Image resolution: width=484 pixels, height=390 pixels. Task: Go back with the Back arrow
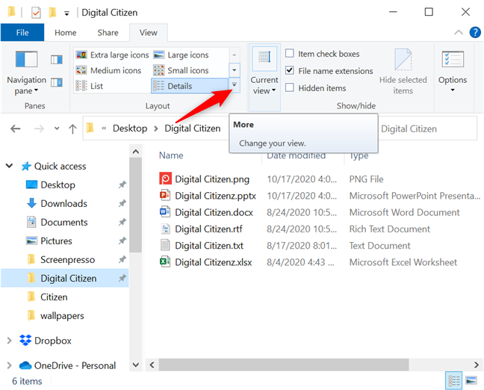16,129
